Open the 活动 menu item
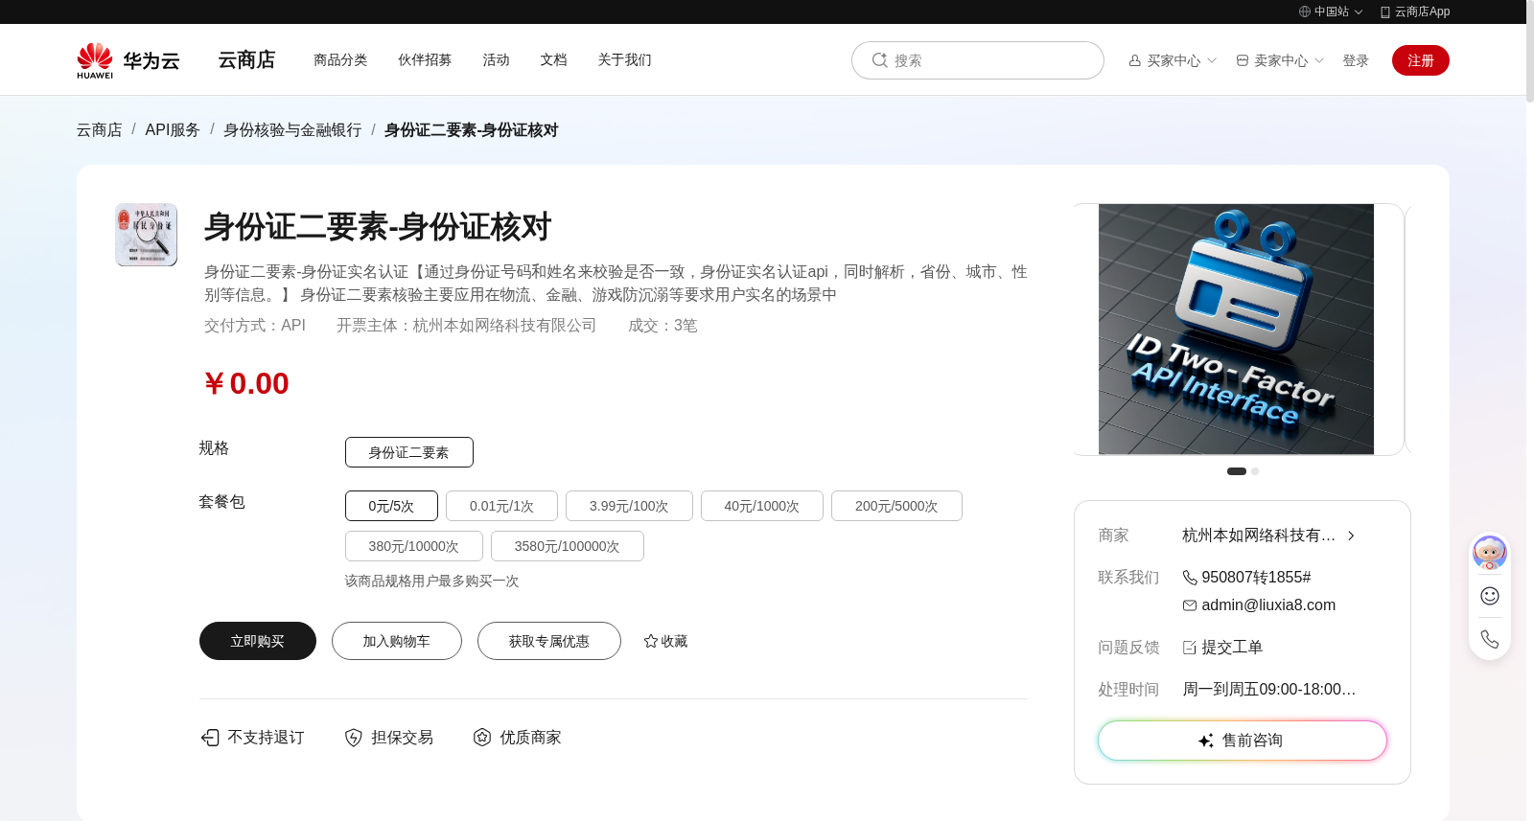 (496, 59)
